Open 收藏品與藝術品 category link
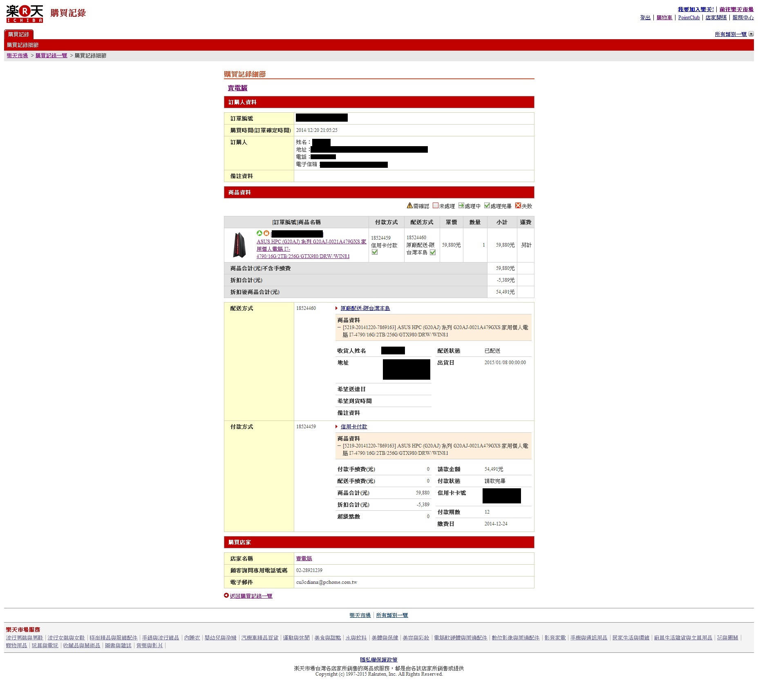Screen dimensions: 758x681 click(x=82, y=645)
